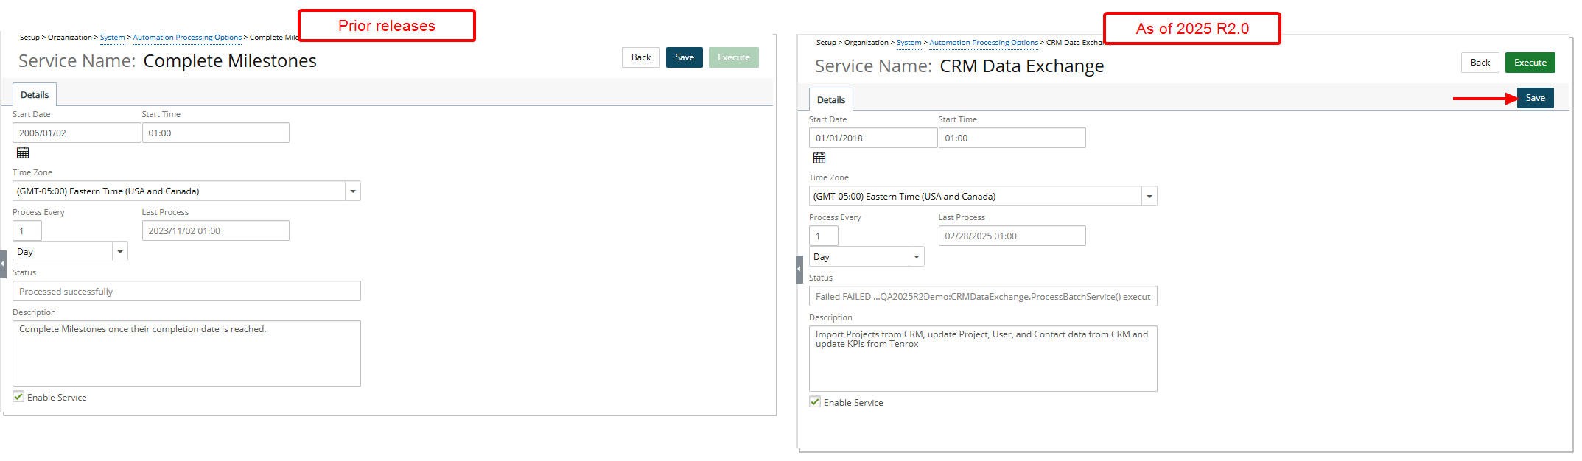Edit CRM Data Exchange description text area
The image size is (1582, 461).
tap(983, 359)
